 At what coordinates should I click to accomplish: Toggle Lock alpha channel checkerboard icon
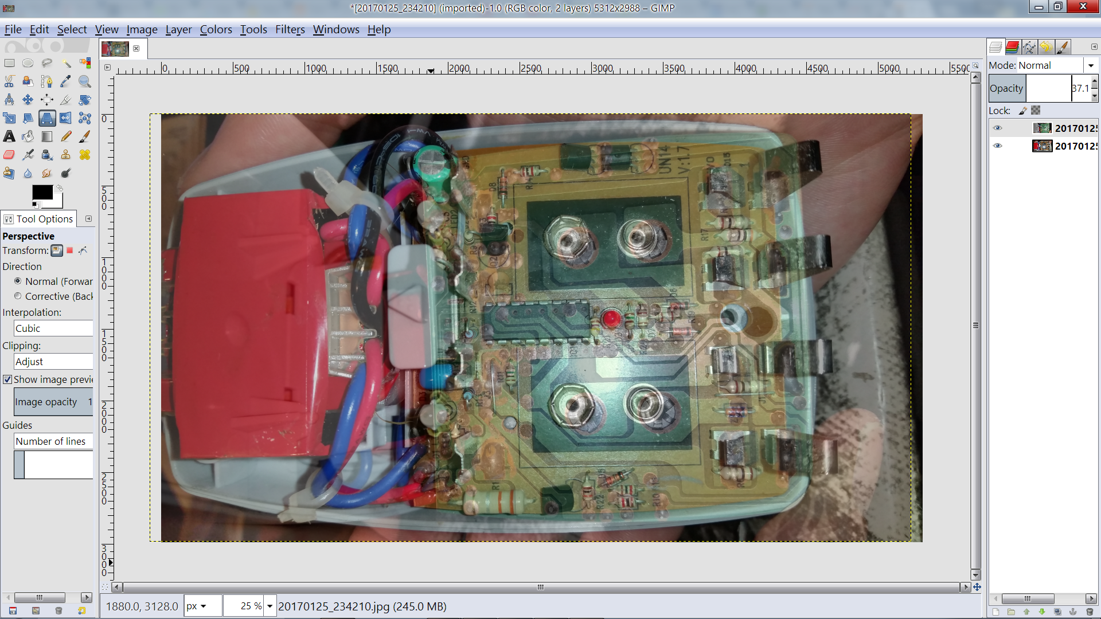[x=1036, y=110]
